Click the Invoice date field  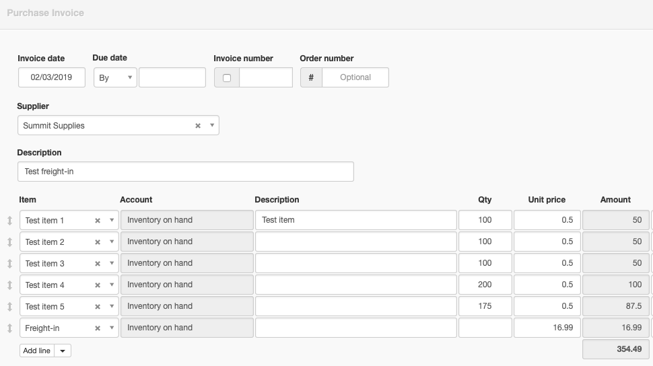[52, 77]
